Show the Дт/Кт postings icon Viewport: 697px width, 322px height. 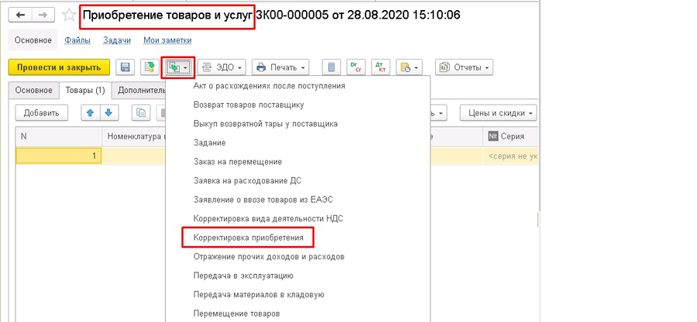coord(380,67)
